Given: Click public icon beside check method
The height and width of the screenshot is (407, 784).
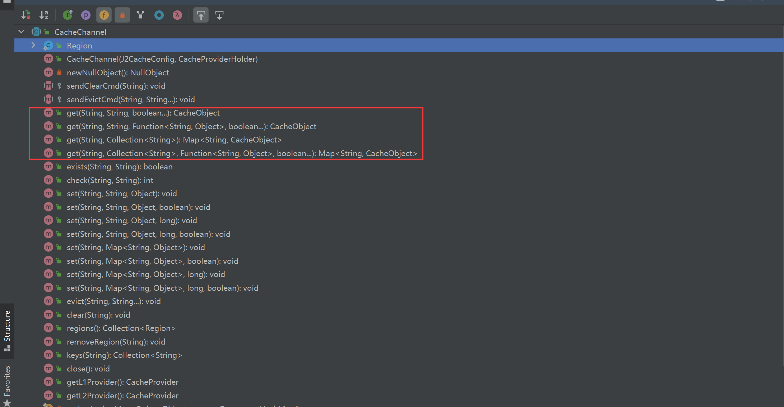Looking at the screenshot, I should pyautogui.click(x=59, y=180).
